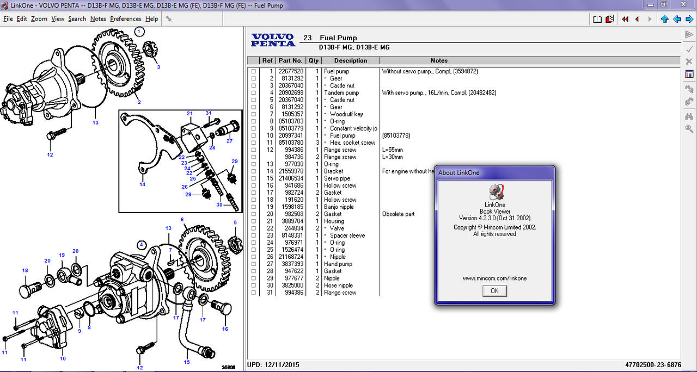Open the Search menu
Screen dimensions: 697x372
[77, 18]
